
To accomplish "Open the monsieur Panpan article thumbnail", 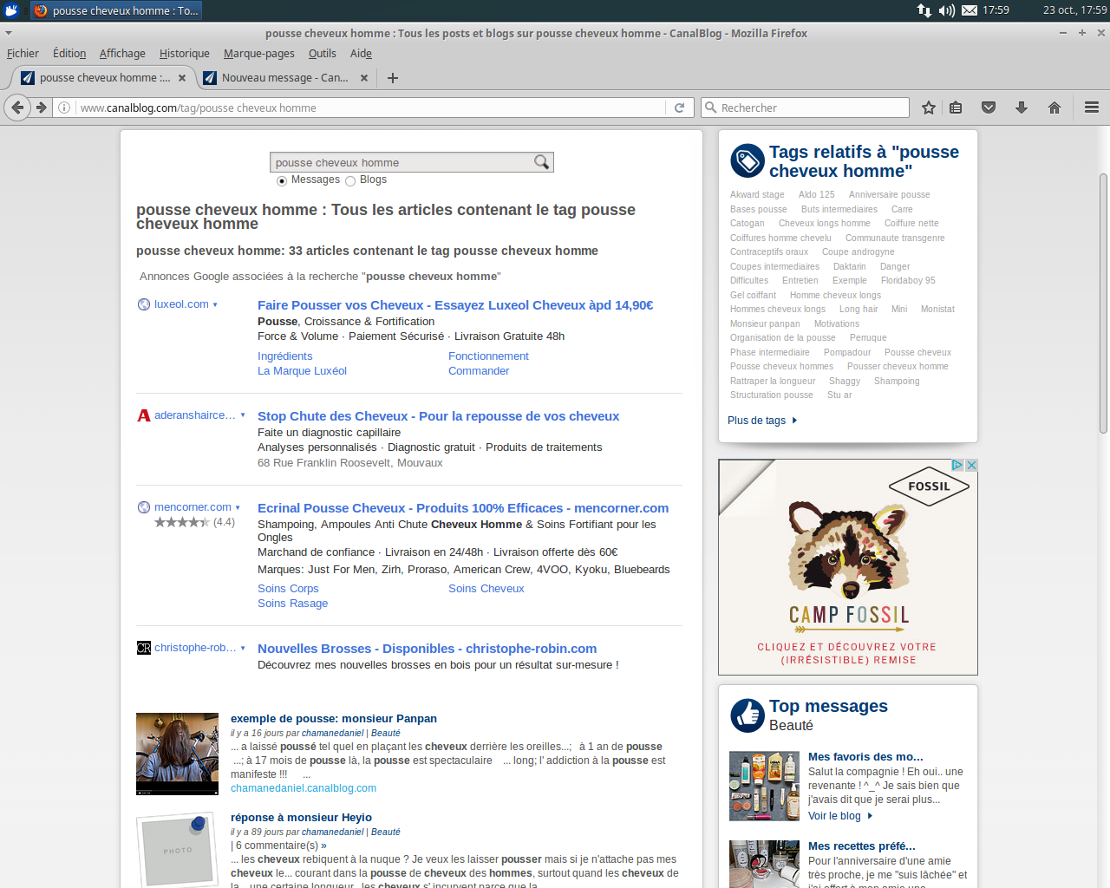I will point(177,754).
